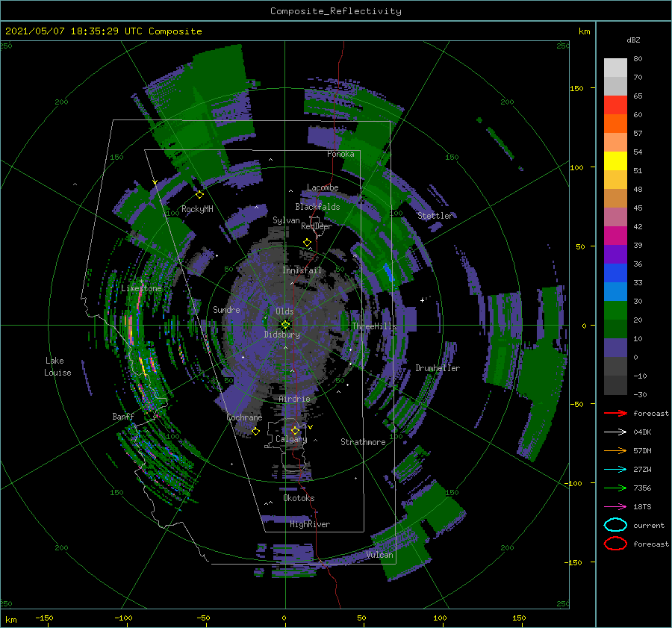The width and height of the screenshot is (672, 628).
Task: Click the 'Ponoka' label on map
Action: click(x=340, y=154)
